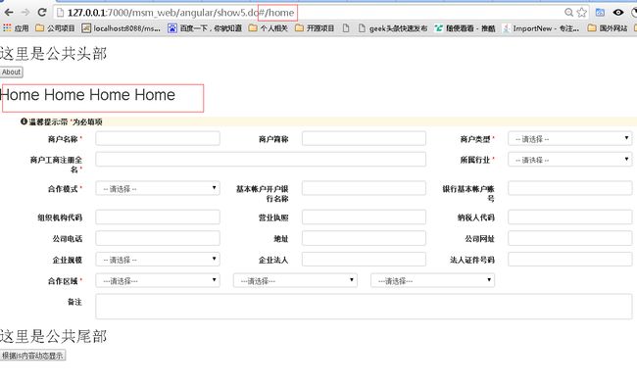Image resolution: width=637 pixels, height=387 pixels.
Task: Open the third 合作区域 dropdown
Action: [x=432, y=280]
